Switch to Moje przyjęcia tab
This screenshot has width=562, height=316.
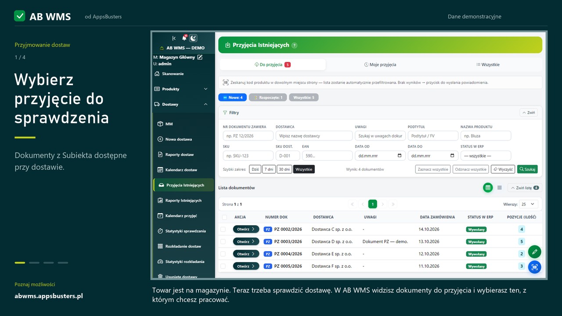pyautogui.click(x=380, y=65)
